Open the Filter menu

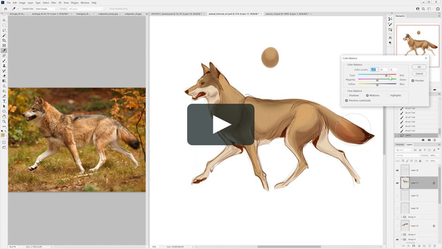pos(54,3)
